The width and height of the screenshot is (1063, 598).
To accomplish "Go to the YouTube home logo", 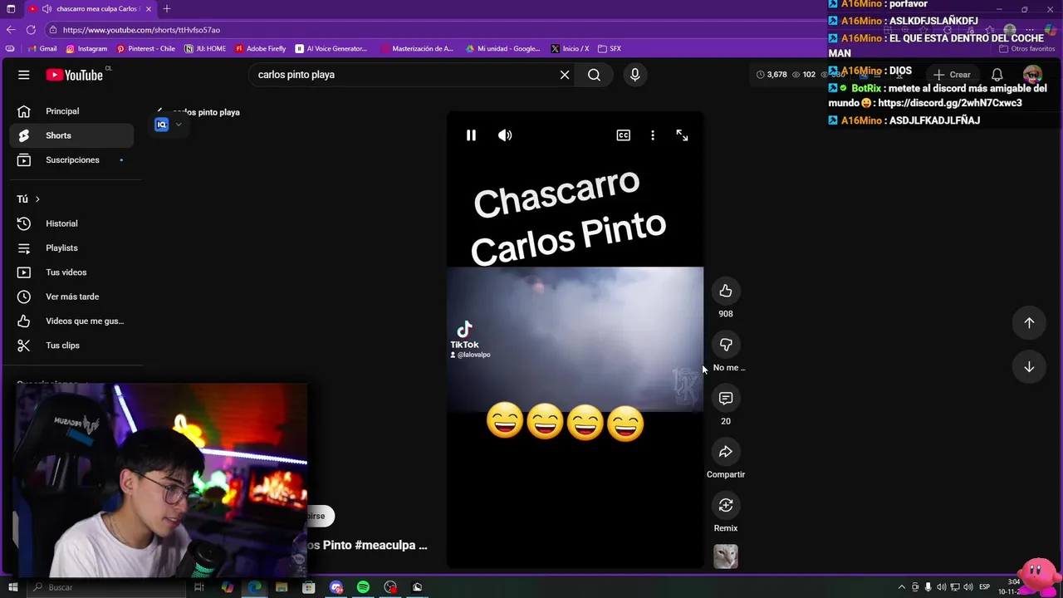I will coord(75,75).
